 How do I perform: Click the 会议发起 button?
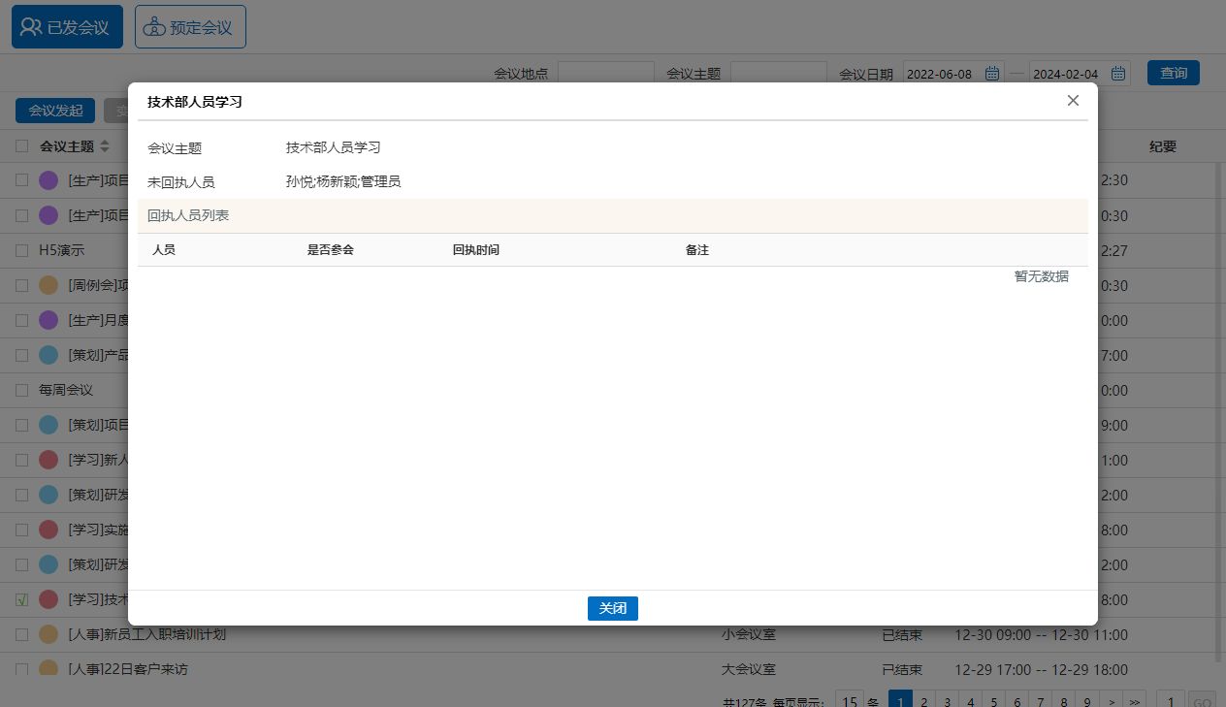pyautogui.click(x=55, y=111)
